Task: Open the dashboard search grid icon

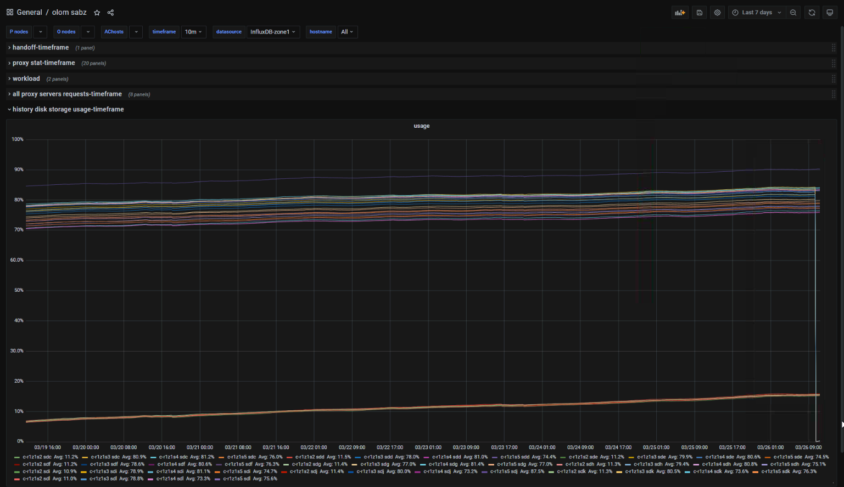Action: click(10, 12)
